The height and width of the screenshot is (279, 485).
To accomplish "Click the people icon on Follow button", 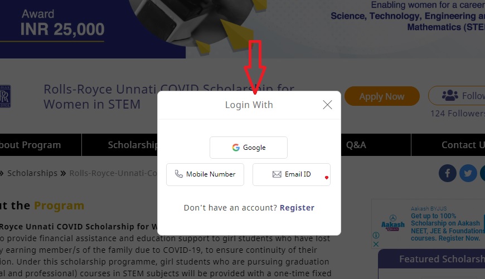I will tap(449, 96).
